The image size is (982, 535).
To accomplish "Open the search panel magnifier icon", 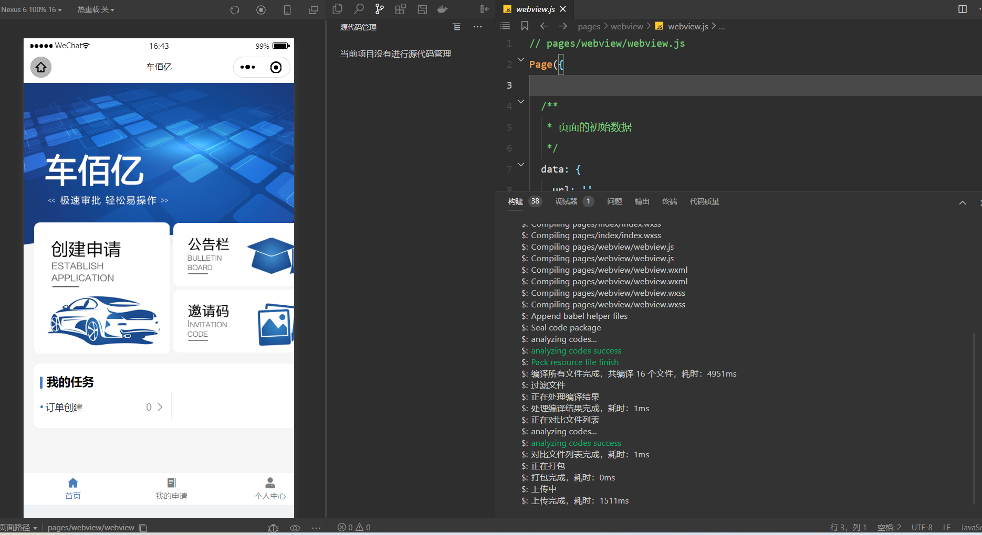I will tap(359, 9).
